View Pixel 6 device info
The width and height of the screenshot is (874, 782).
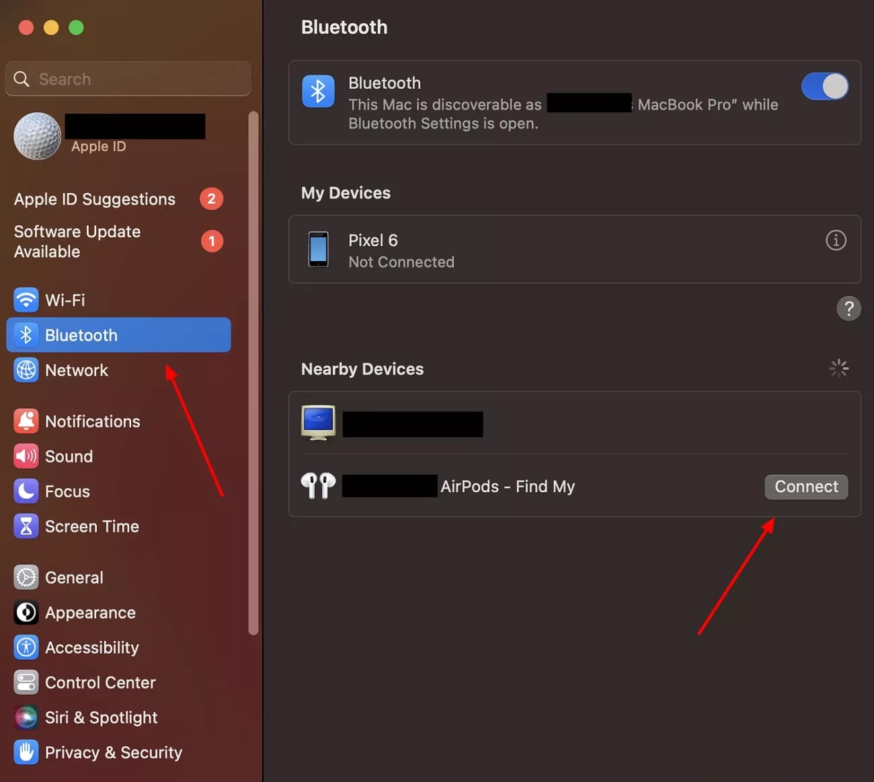coord(836,240)
